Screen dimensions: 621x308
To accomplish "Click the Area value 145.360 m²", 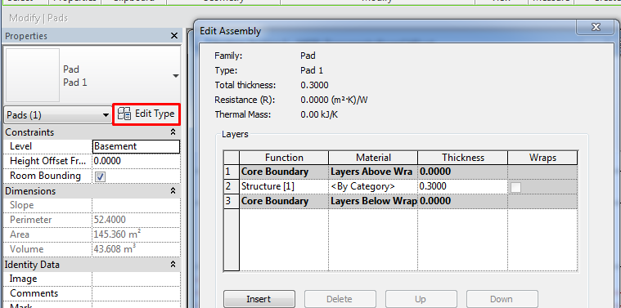I will [x=137, y=234].
